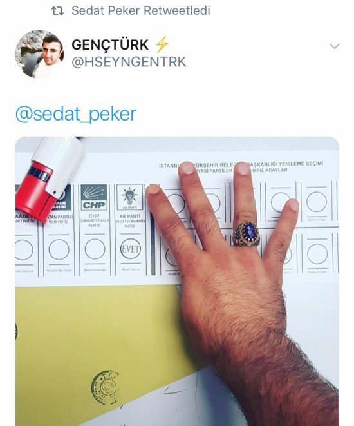The width and height of the screenshot is (354, 426).
Task: Click empty vote circle under Vatan Partisi
Action: [59, 249]
